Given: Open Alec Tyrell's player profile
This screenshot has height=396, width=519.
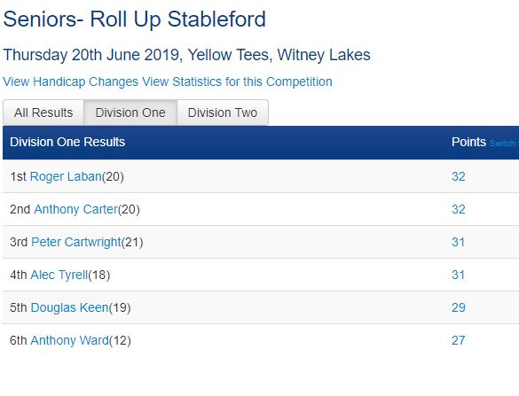Looking at the screenshot, I should [59, 275].
